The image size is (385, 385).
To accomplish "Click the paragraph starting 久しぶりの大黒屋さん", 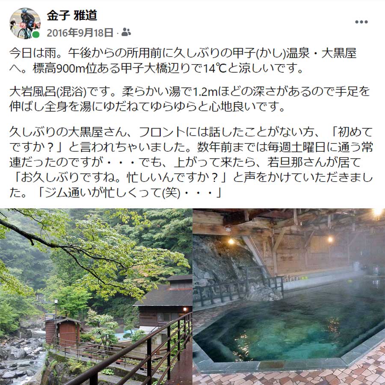I will coord(191,162).
